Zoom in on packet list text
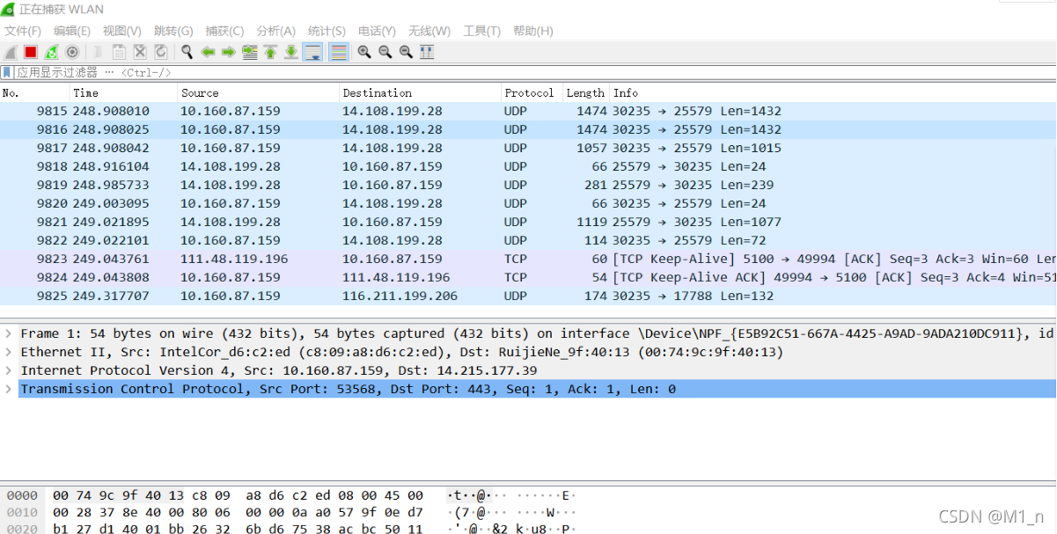 364,53
